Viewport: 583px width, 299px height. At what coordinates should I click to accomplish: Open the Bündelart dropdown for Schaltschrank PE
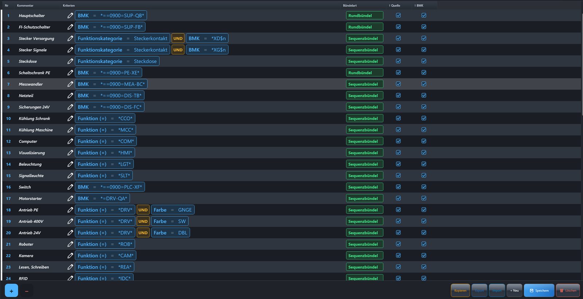[x=364, y=73]
